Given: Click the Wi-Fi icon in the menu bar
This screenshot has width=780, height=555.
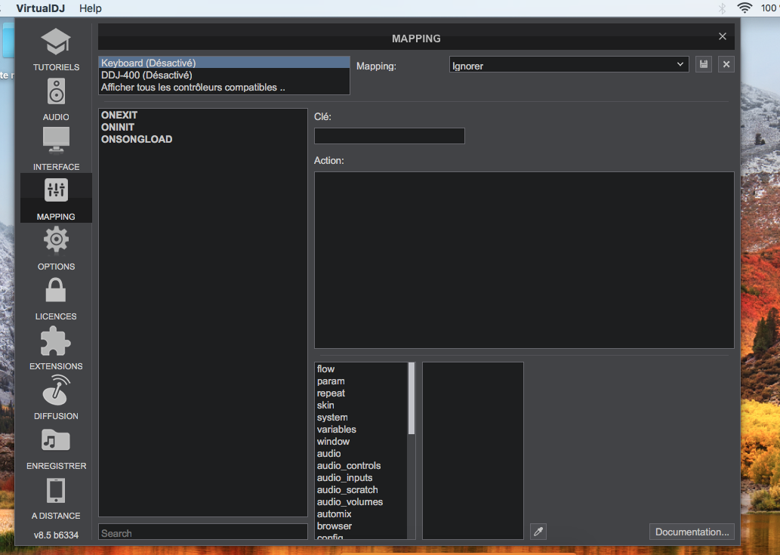Looking at the screenshot, I should [745, 8].
